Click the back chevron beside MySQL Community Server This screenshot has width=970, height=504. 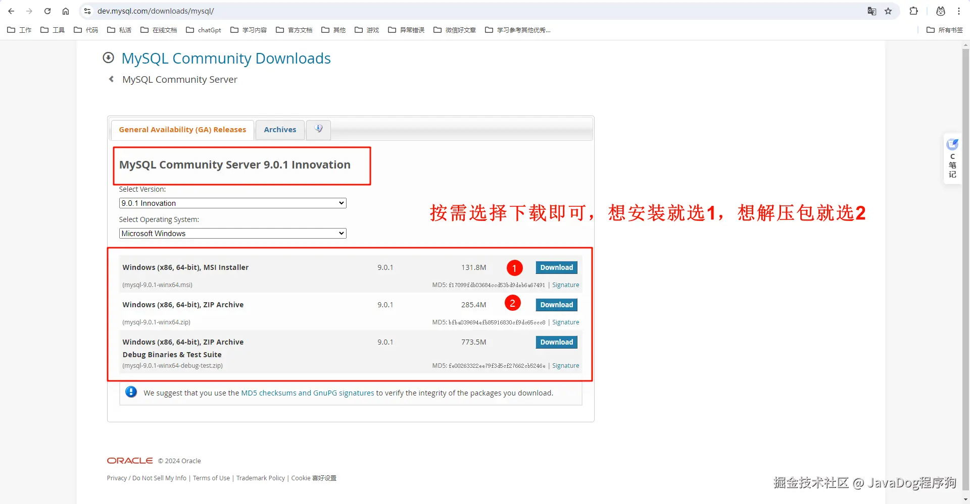[x=111, y=79]
